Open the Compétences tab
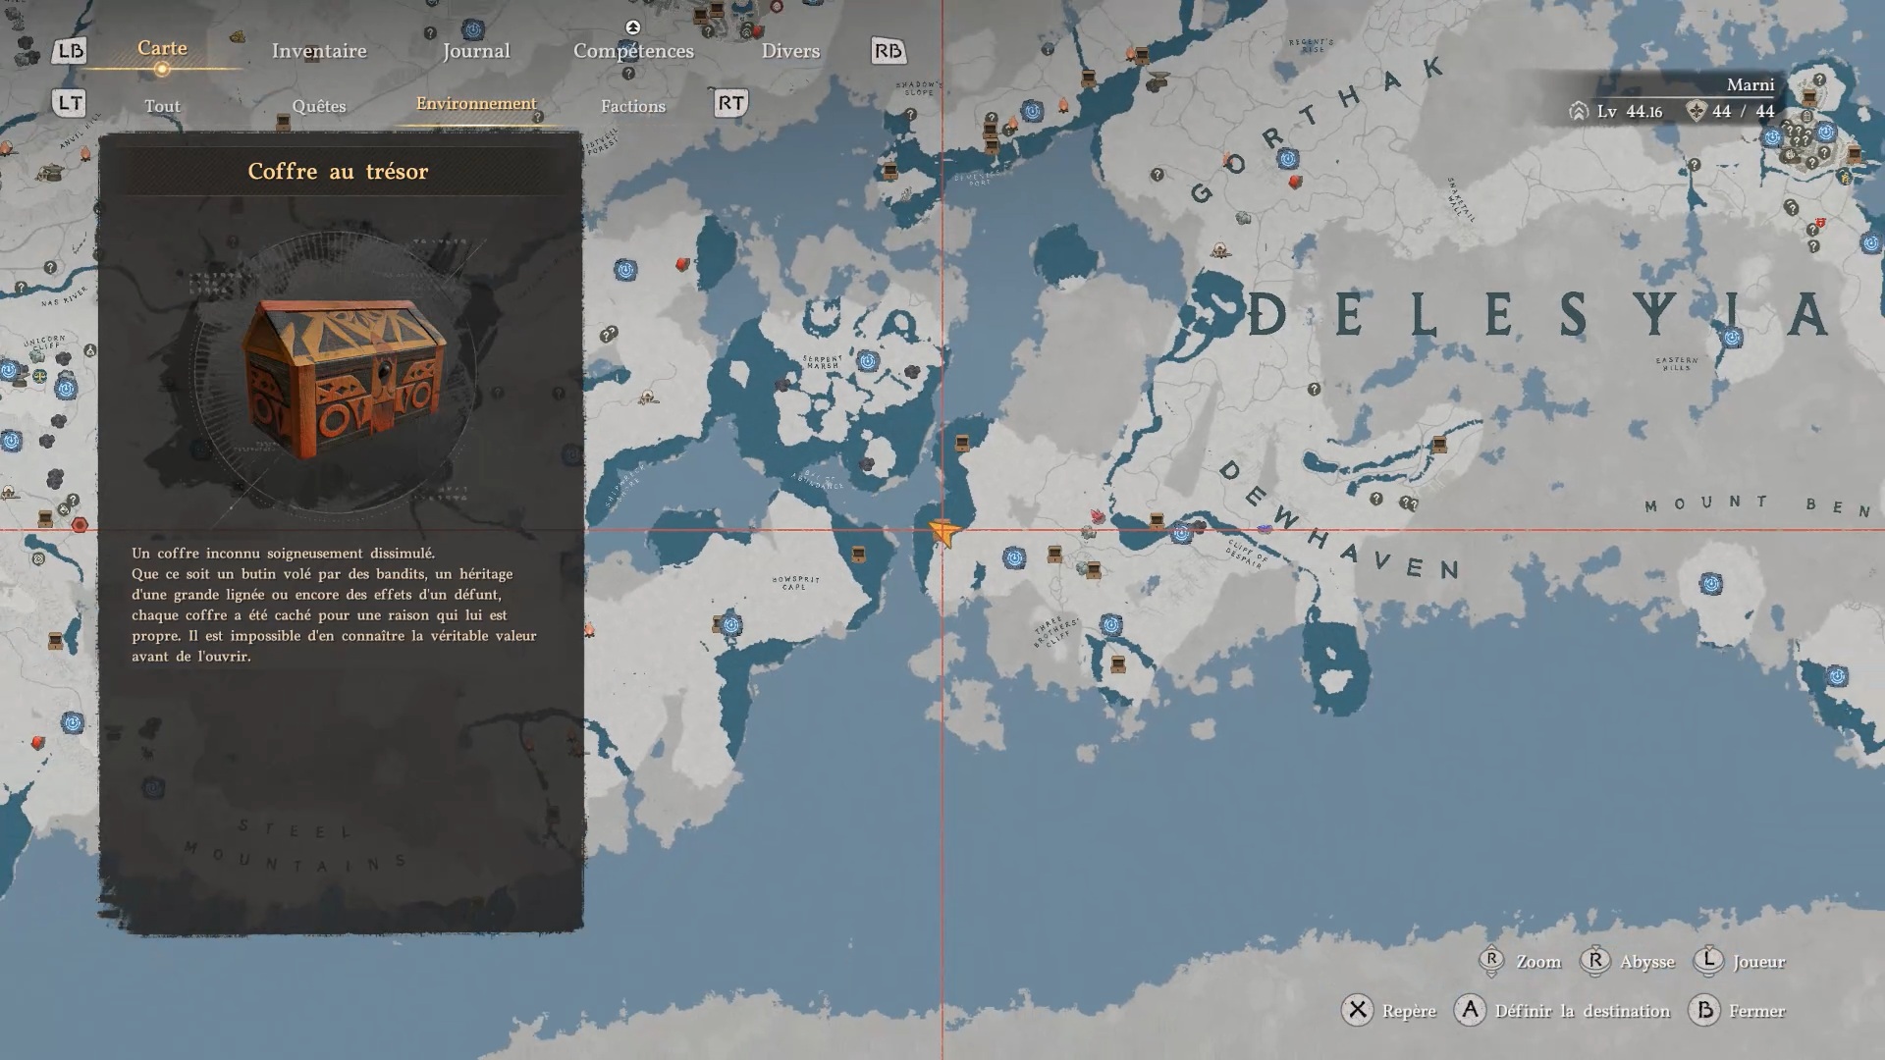The height and width of the screenshot is (1060, 1885). [x=633, y=51]
